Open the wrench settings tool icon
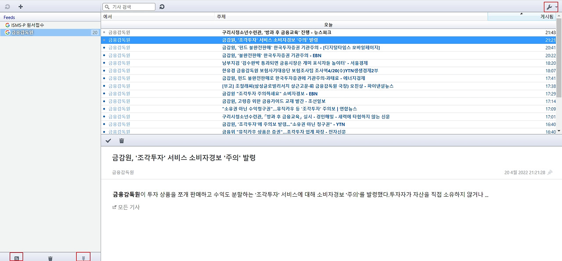Screen dimensions: 562x261 pyautogui.click(x=550, y=7)
